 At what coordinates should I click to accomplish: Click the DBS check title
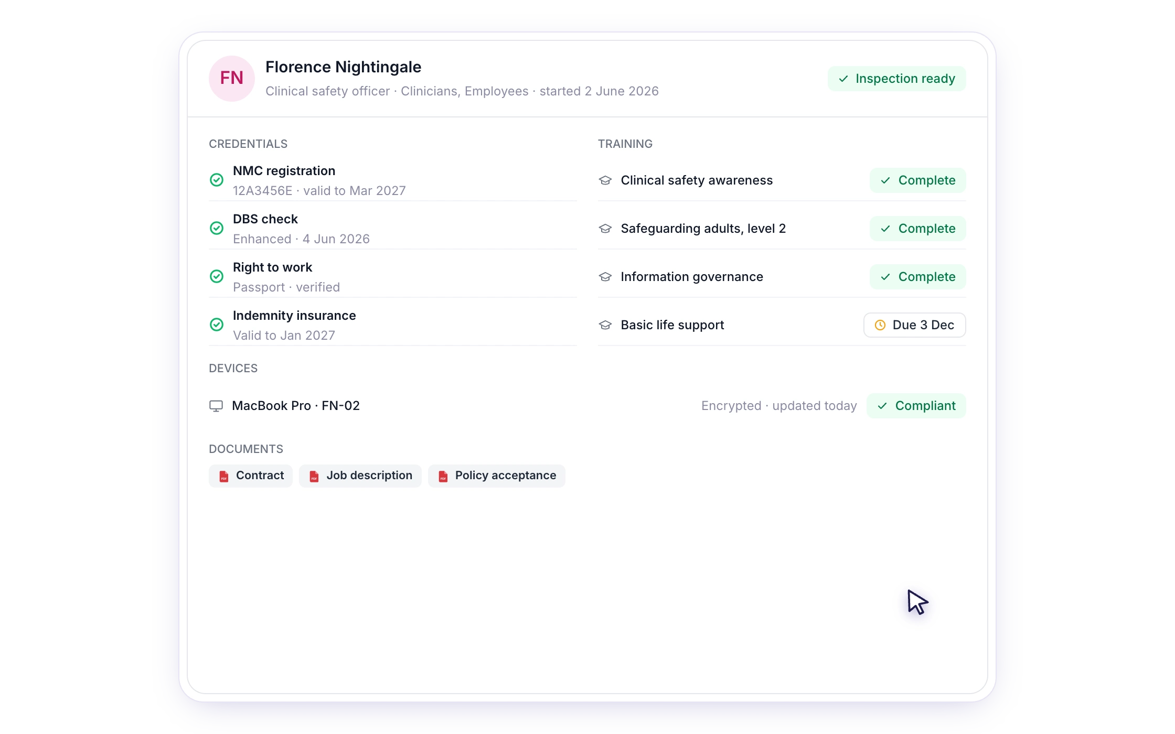coord(265,219)
